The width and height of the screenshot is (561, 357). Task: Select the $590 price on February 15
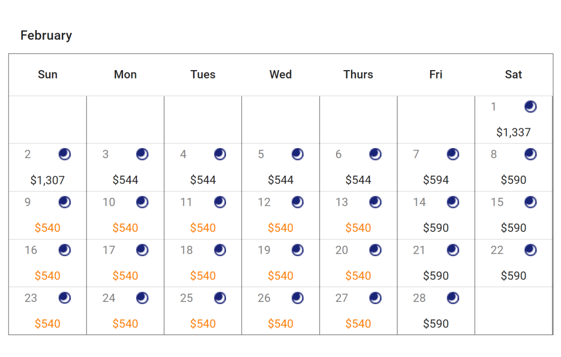513,228
